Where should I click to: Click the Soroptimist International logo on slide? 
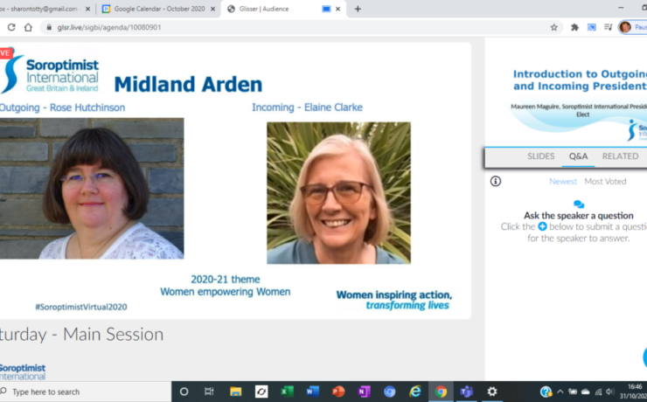pyautogui.click(x=50, y=71)
